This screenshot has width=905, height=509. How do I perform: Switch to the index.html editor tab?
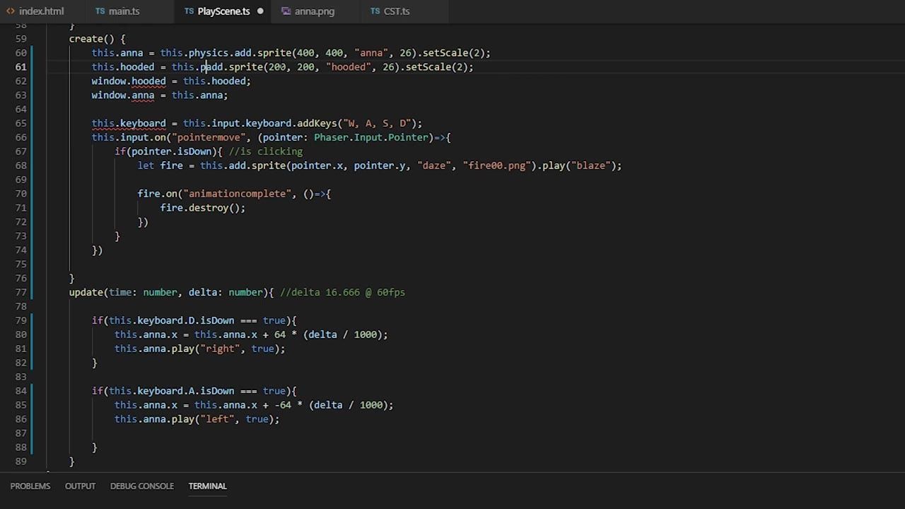coord(35,11)
